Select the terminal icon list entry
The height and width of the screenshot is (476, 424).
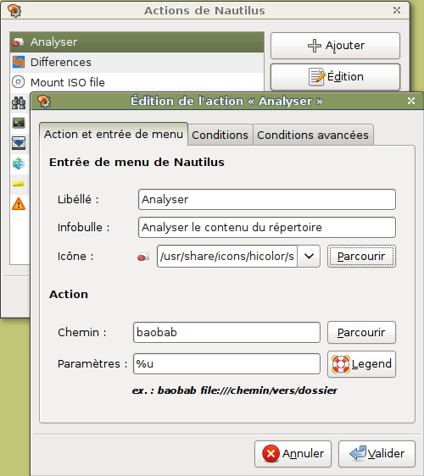pos(19,123)
